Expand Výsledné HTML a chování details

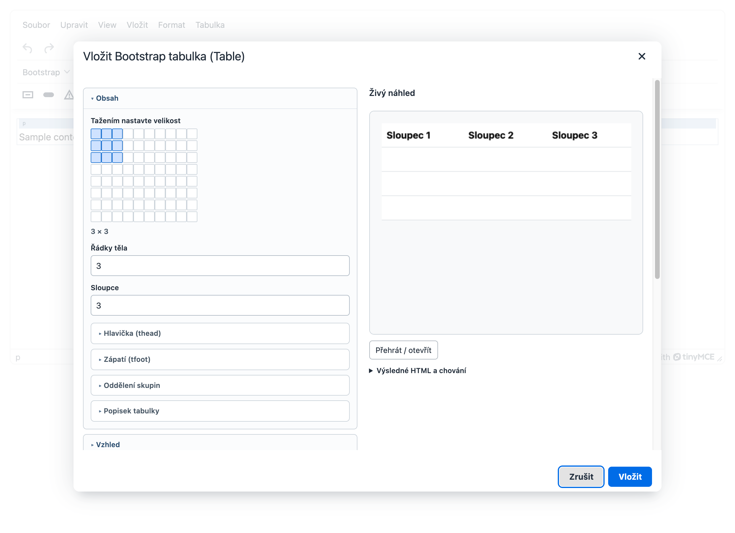click(x=417, y=370)
